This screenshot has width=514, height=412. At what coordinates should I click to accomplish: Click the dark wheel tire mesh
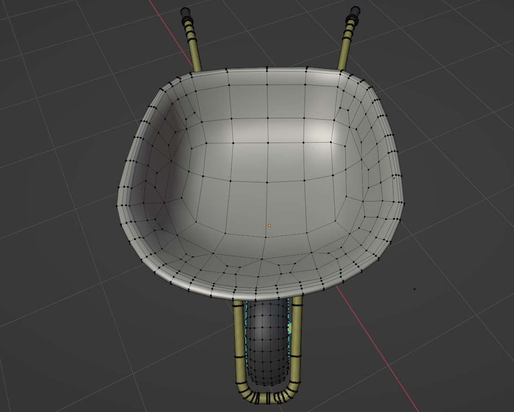click(267, 342)
